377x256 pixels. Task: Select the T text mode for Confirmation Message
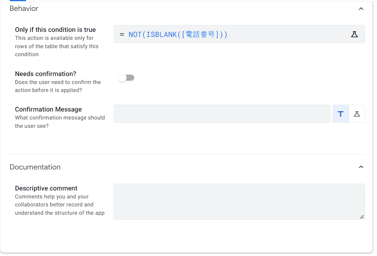(340, 114)
